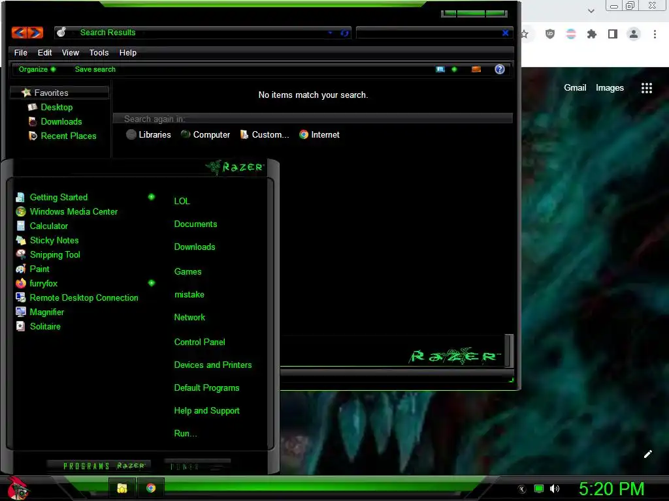Click the uBlock shield extension icon
The image size is (669, 501).
pyautogui.click(x=550, y=34)
